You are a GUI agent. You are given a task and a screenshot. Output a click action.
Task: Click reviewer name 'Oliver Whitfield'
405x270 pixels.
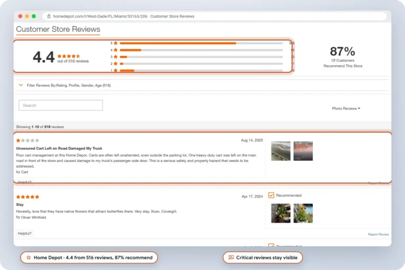click(x=34, y=217)
